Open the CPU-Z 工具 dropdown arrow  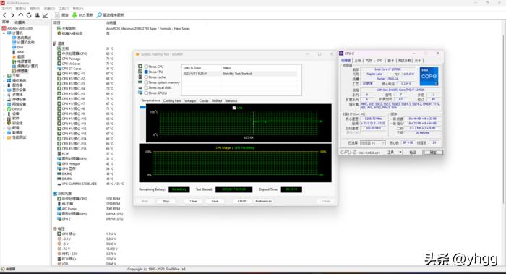coord(400,152)
